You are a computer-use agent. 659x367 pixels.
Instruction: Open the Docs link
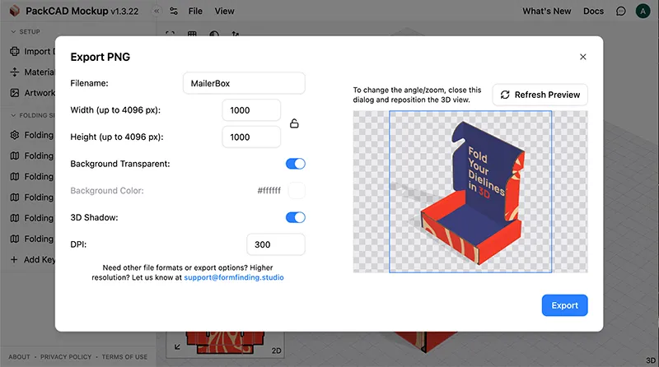[593, 12]
